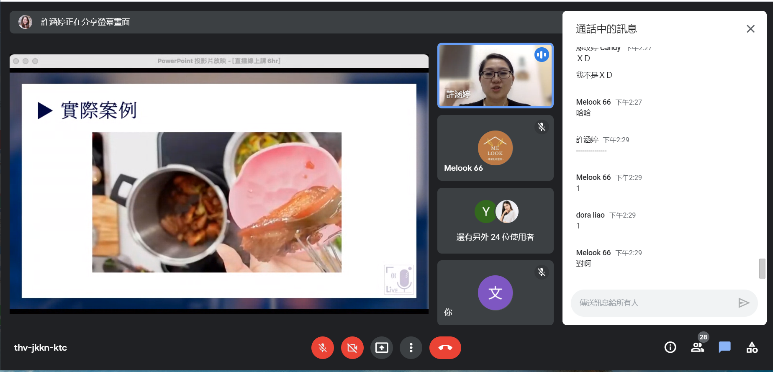Open meeting details info icon
The image size is (773, 372).
click(x=670, y=347)
